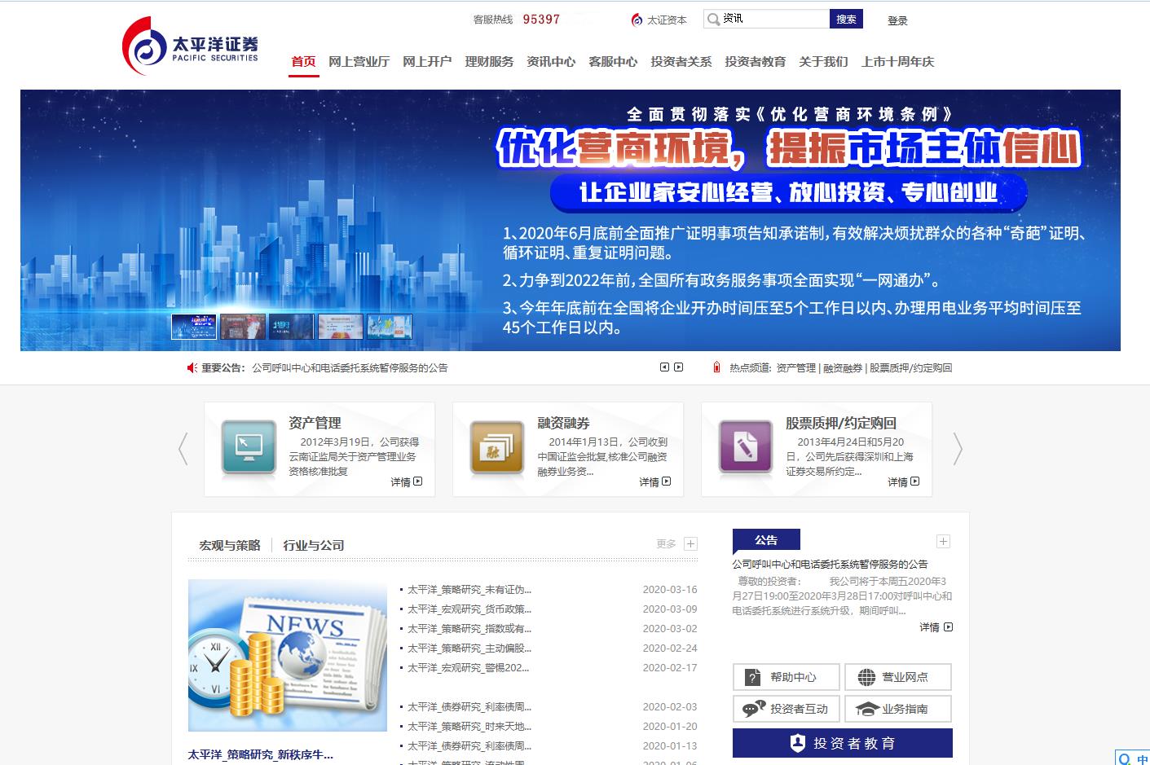Open the 投资者关系 menu item
Viewport: 1150px width, 765px height.
coord(681,61)
